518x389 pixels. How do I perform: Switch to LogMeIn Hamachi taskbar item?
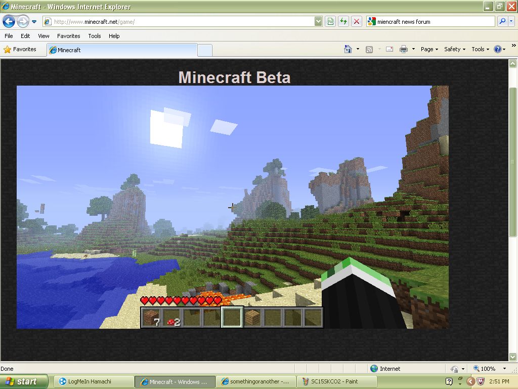click(x=94, y=382)
